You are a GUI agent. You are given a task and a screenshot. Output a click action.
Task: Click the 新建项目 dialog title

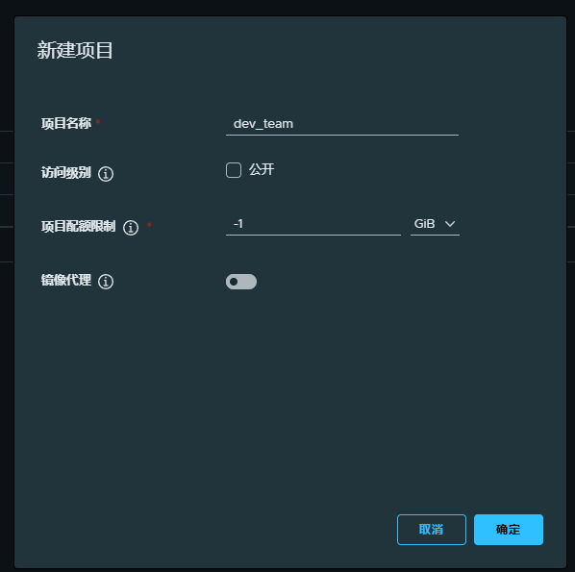(75, 50)
